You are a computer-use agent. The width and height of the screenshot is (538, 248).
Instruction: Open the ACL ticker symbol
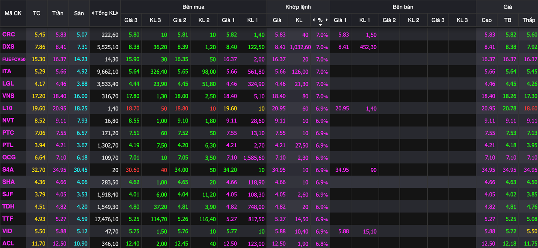tap(8, 243)
